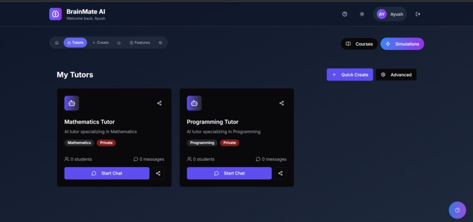473x222 pixels.
Task: Open the Features tab
Action: (x=140, y=43)
